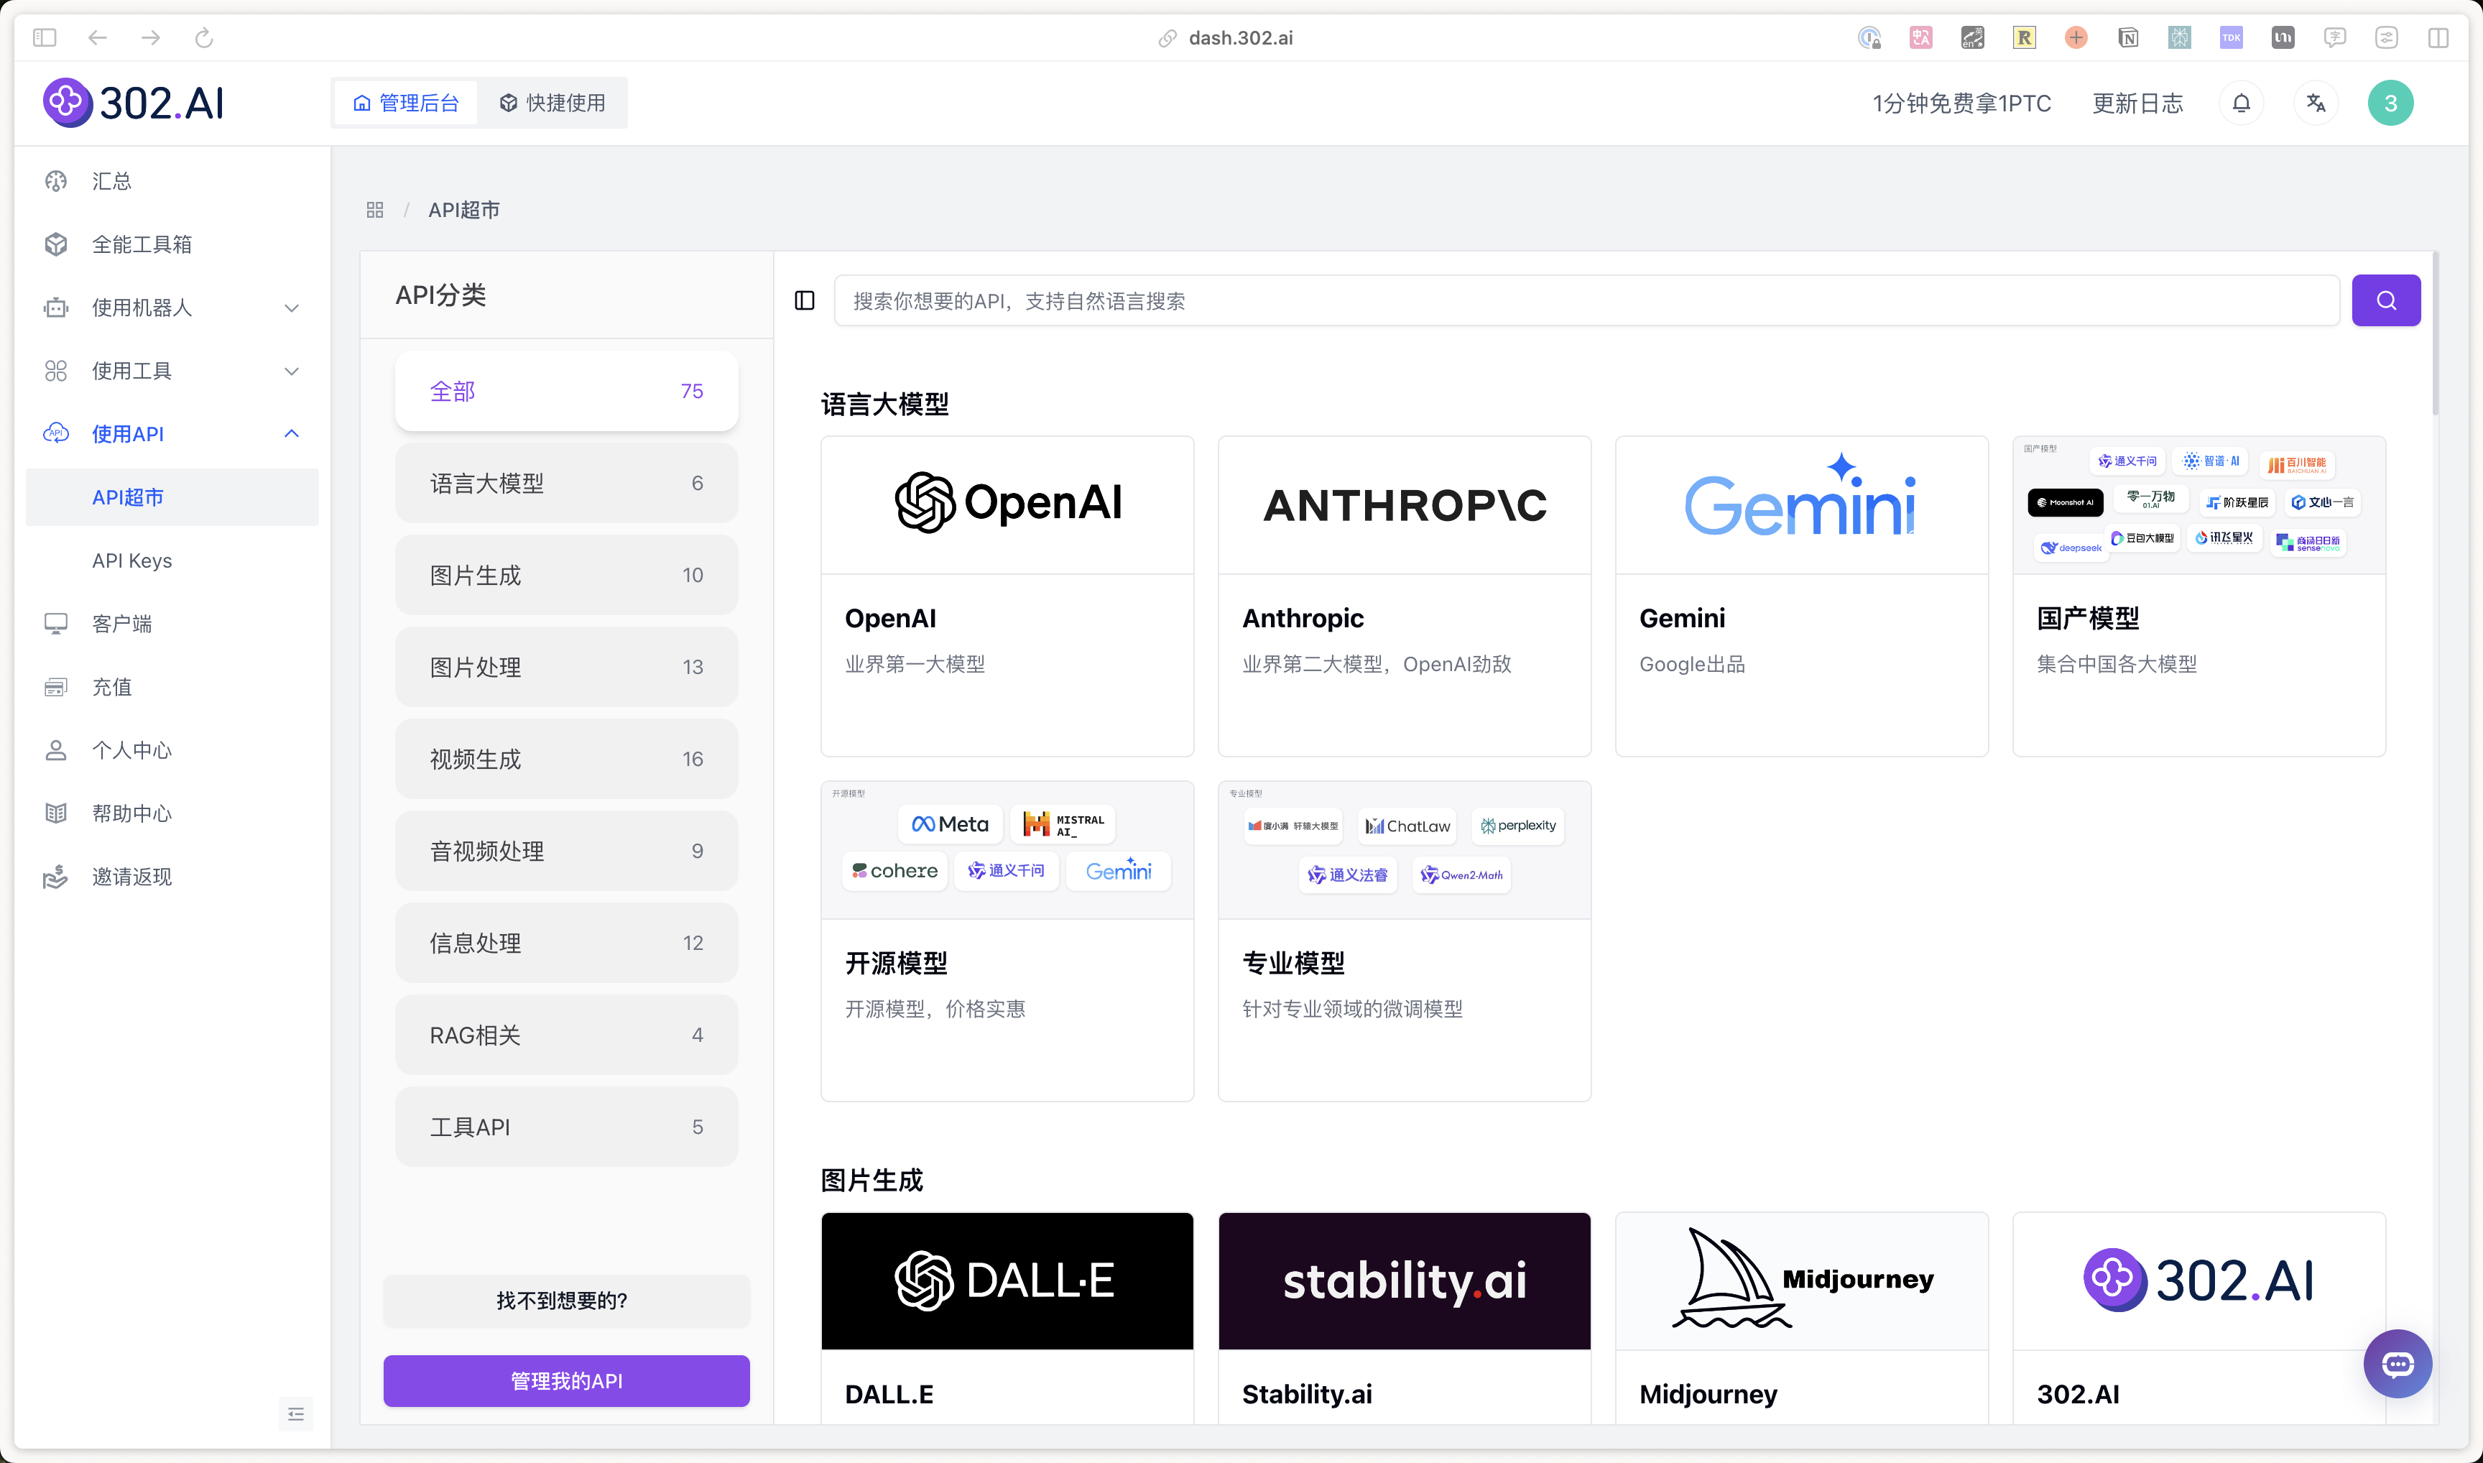
Task: Open the OpenAI API card
Action: [1007, 596]
